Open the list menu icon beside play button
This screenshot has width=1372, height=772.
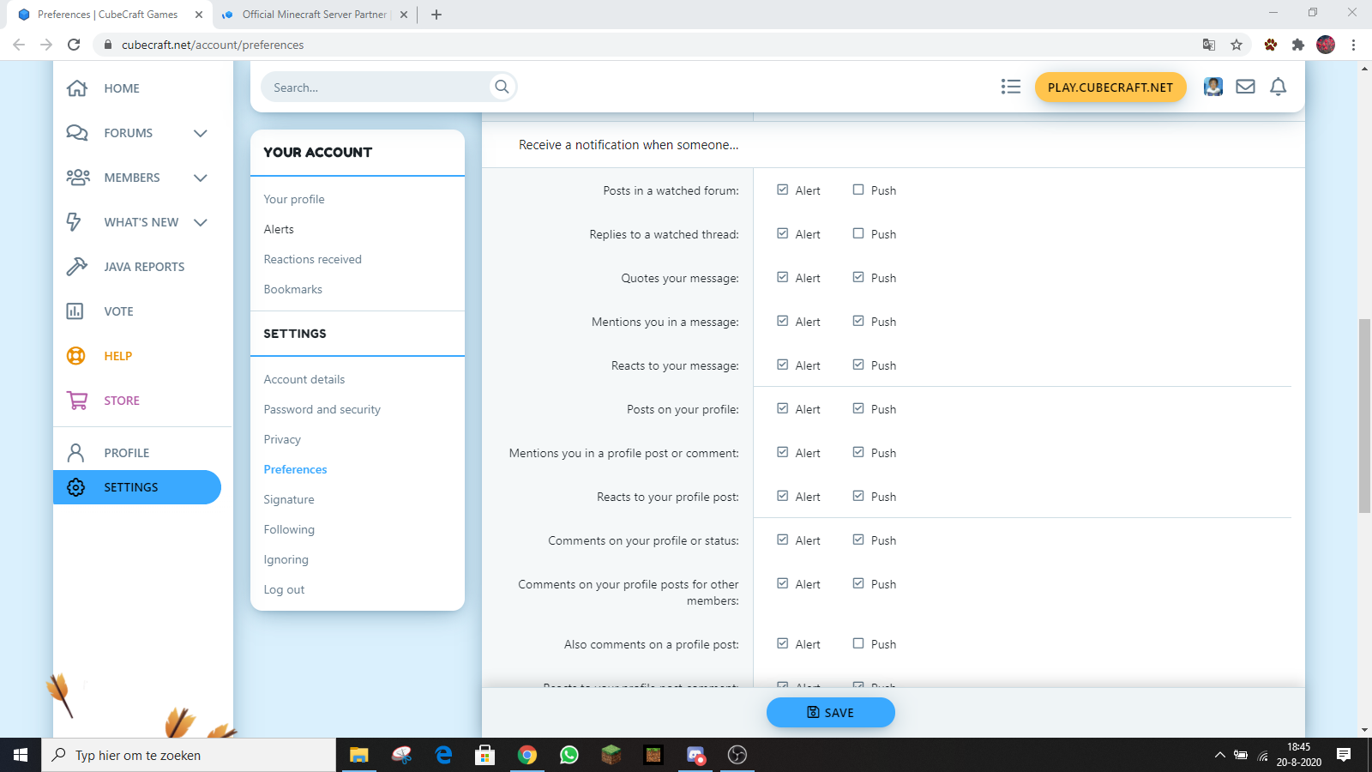(x=1011, y=87)
